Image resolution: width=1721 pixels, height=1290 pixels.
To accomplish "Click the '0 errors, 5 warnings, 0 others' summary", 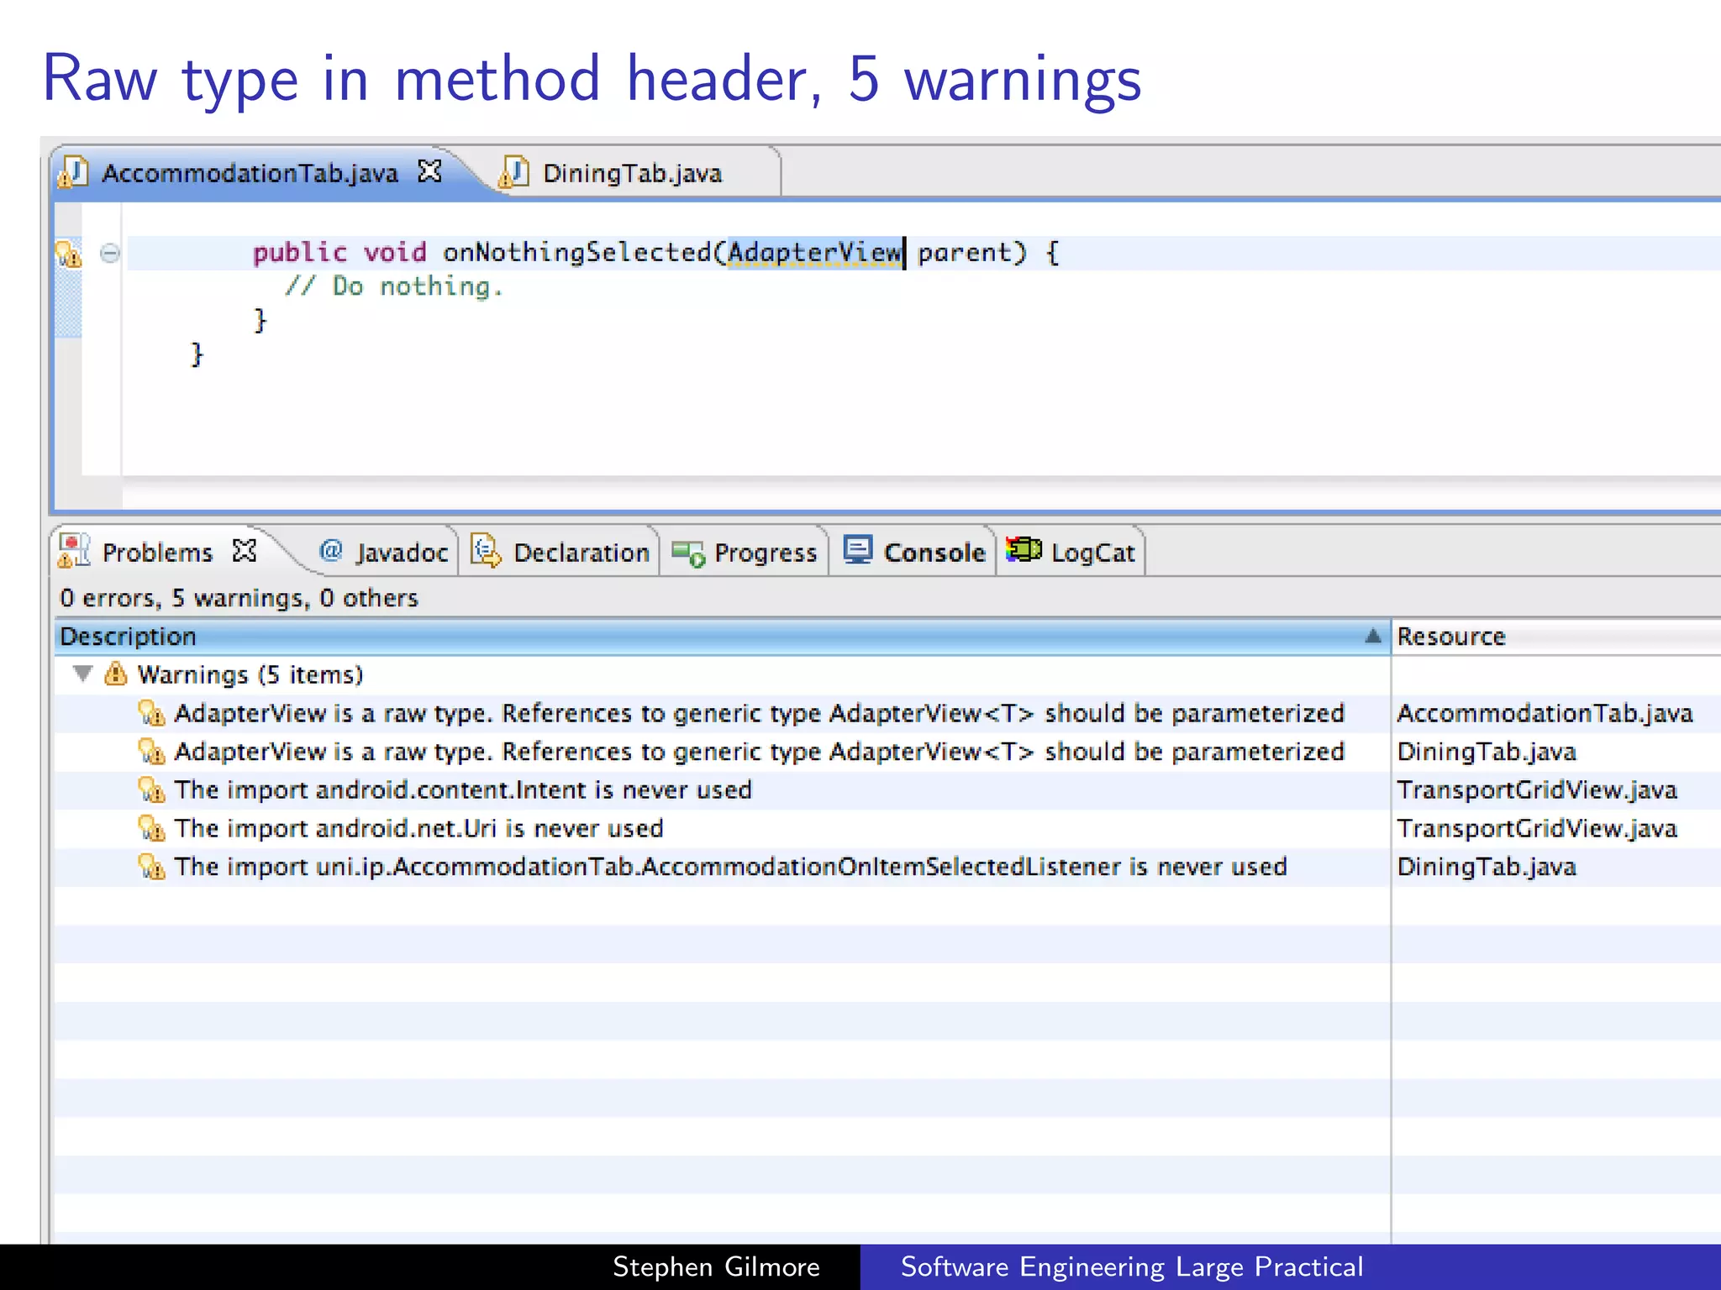I will click(239, 598).
